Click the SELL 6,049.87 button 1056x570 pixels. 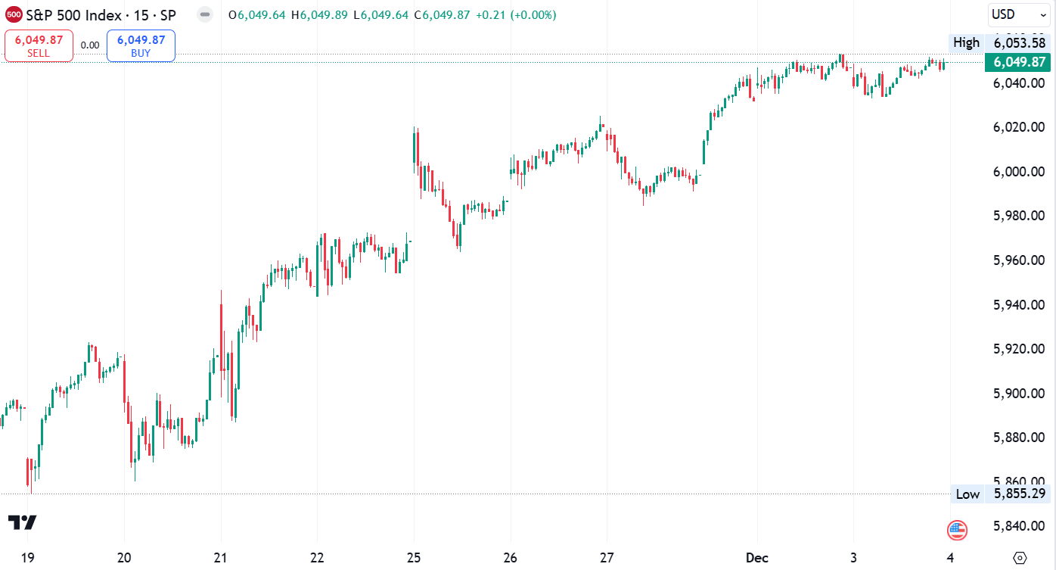[x=39, y=45]
